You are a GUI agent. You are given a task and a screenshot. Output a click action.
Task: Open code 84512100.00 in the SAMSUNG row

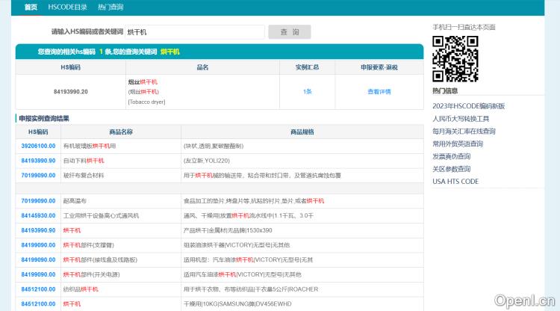[38, 304]
